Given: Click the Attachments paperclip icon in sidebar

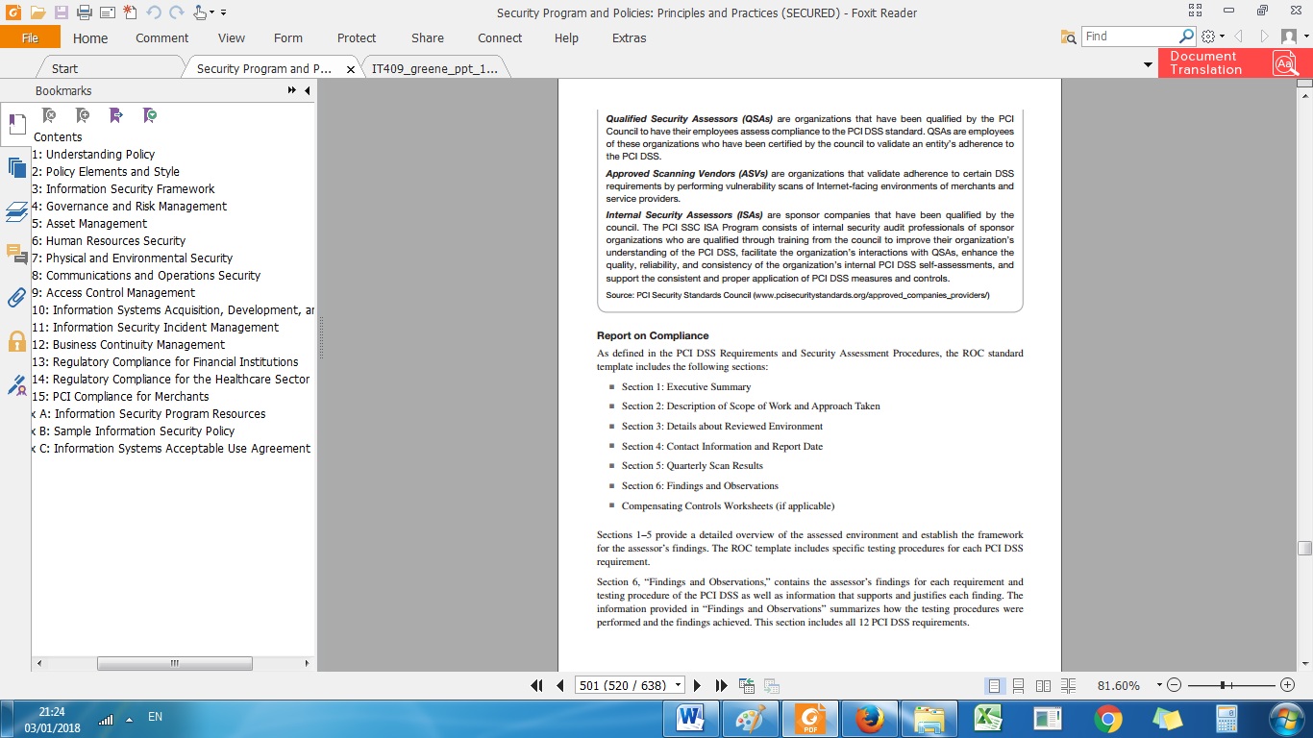Looking at the screenshot, I should point(16,297).
